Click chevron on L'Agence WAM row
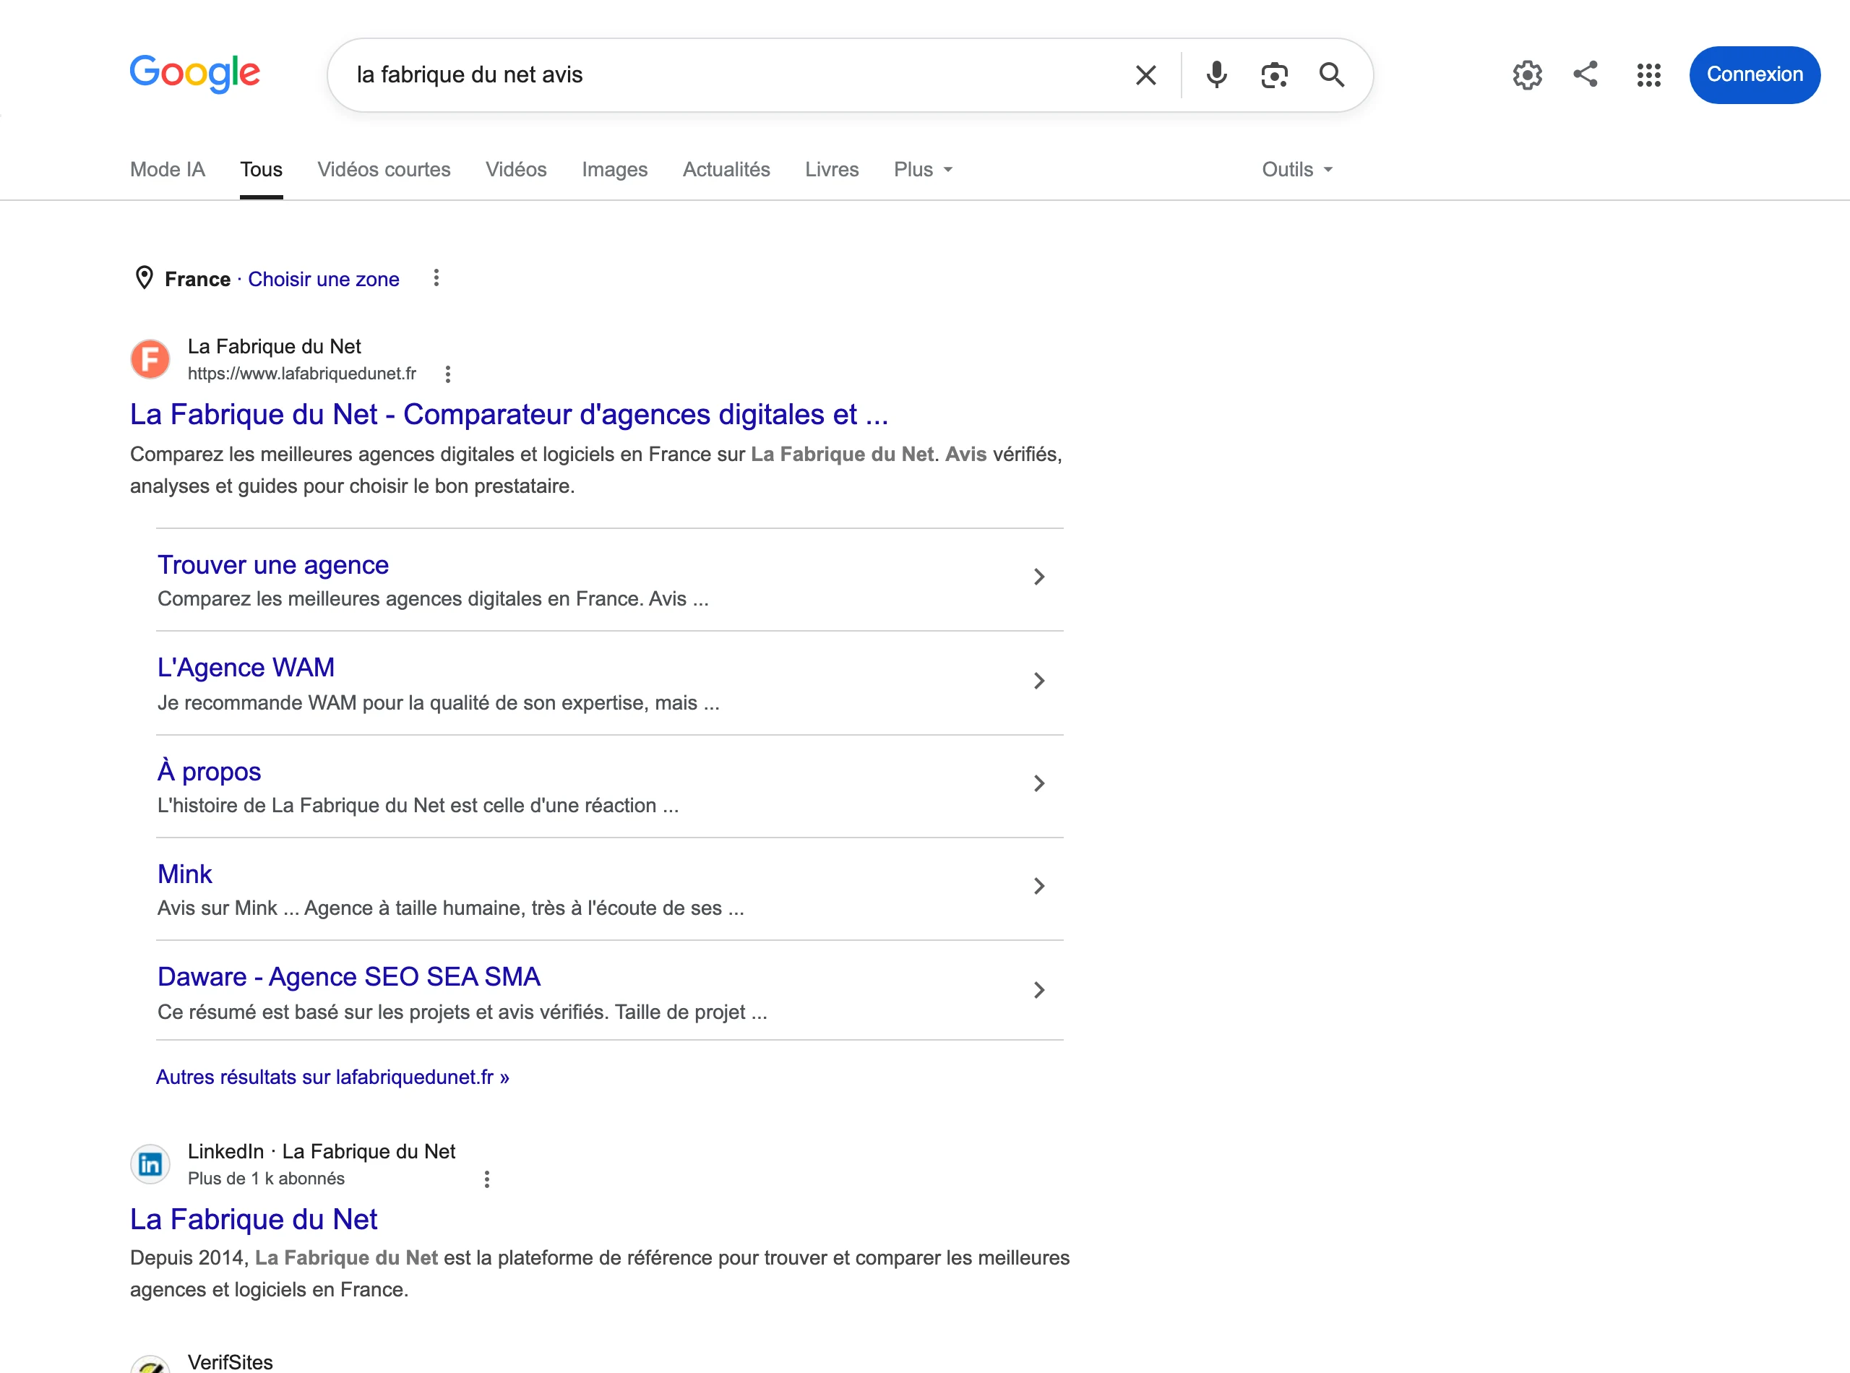The height and width of the screenshot is (1373, 1850). click(x=1039, y=681)
